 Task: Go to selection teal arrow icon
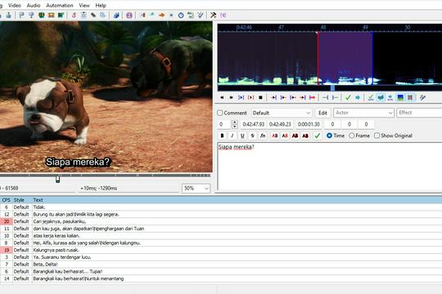point(358,98)
